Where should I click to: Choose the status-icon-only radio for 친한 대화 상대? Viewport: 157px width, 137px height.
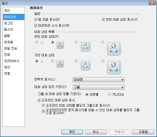pyautogui.click(x=37, y=42)
